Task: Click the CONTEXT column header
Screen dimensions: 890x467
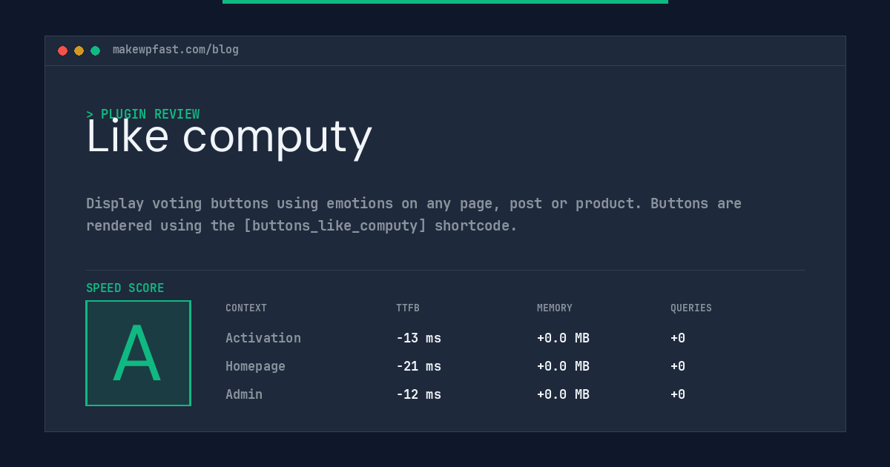Action: (246, 308)
